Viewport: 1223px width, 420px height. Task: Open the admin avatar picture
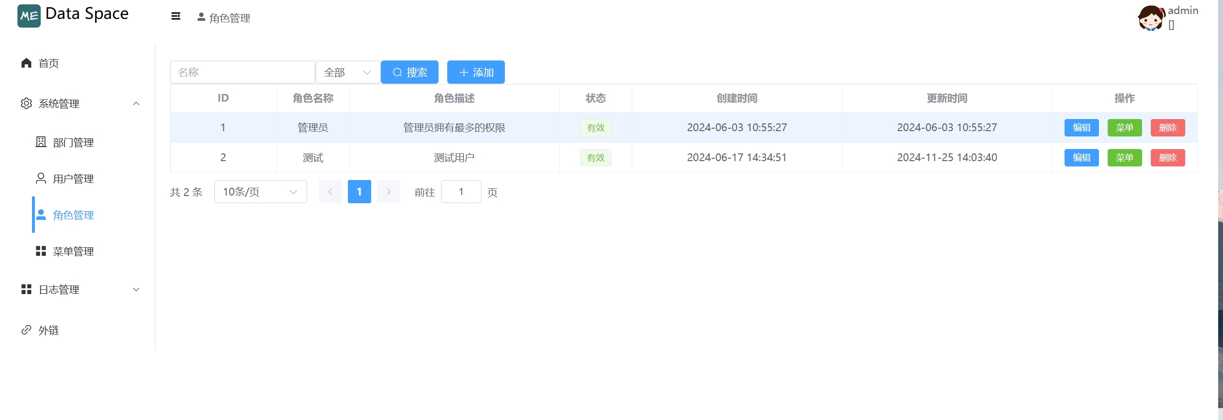[1151, 18]
